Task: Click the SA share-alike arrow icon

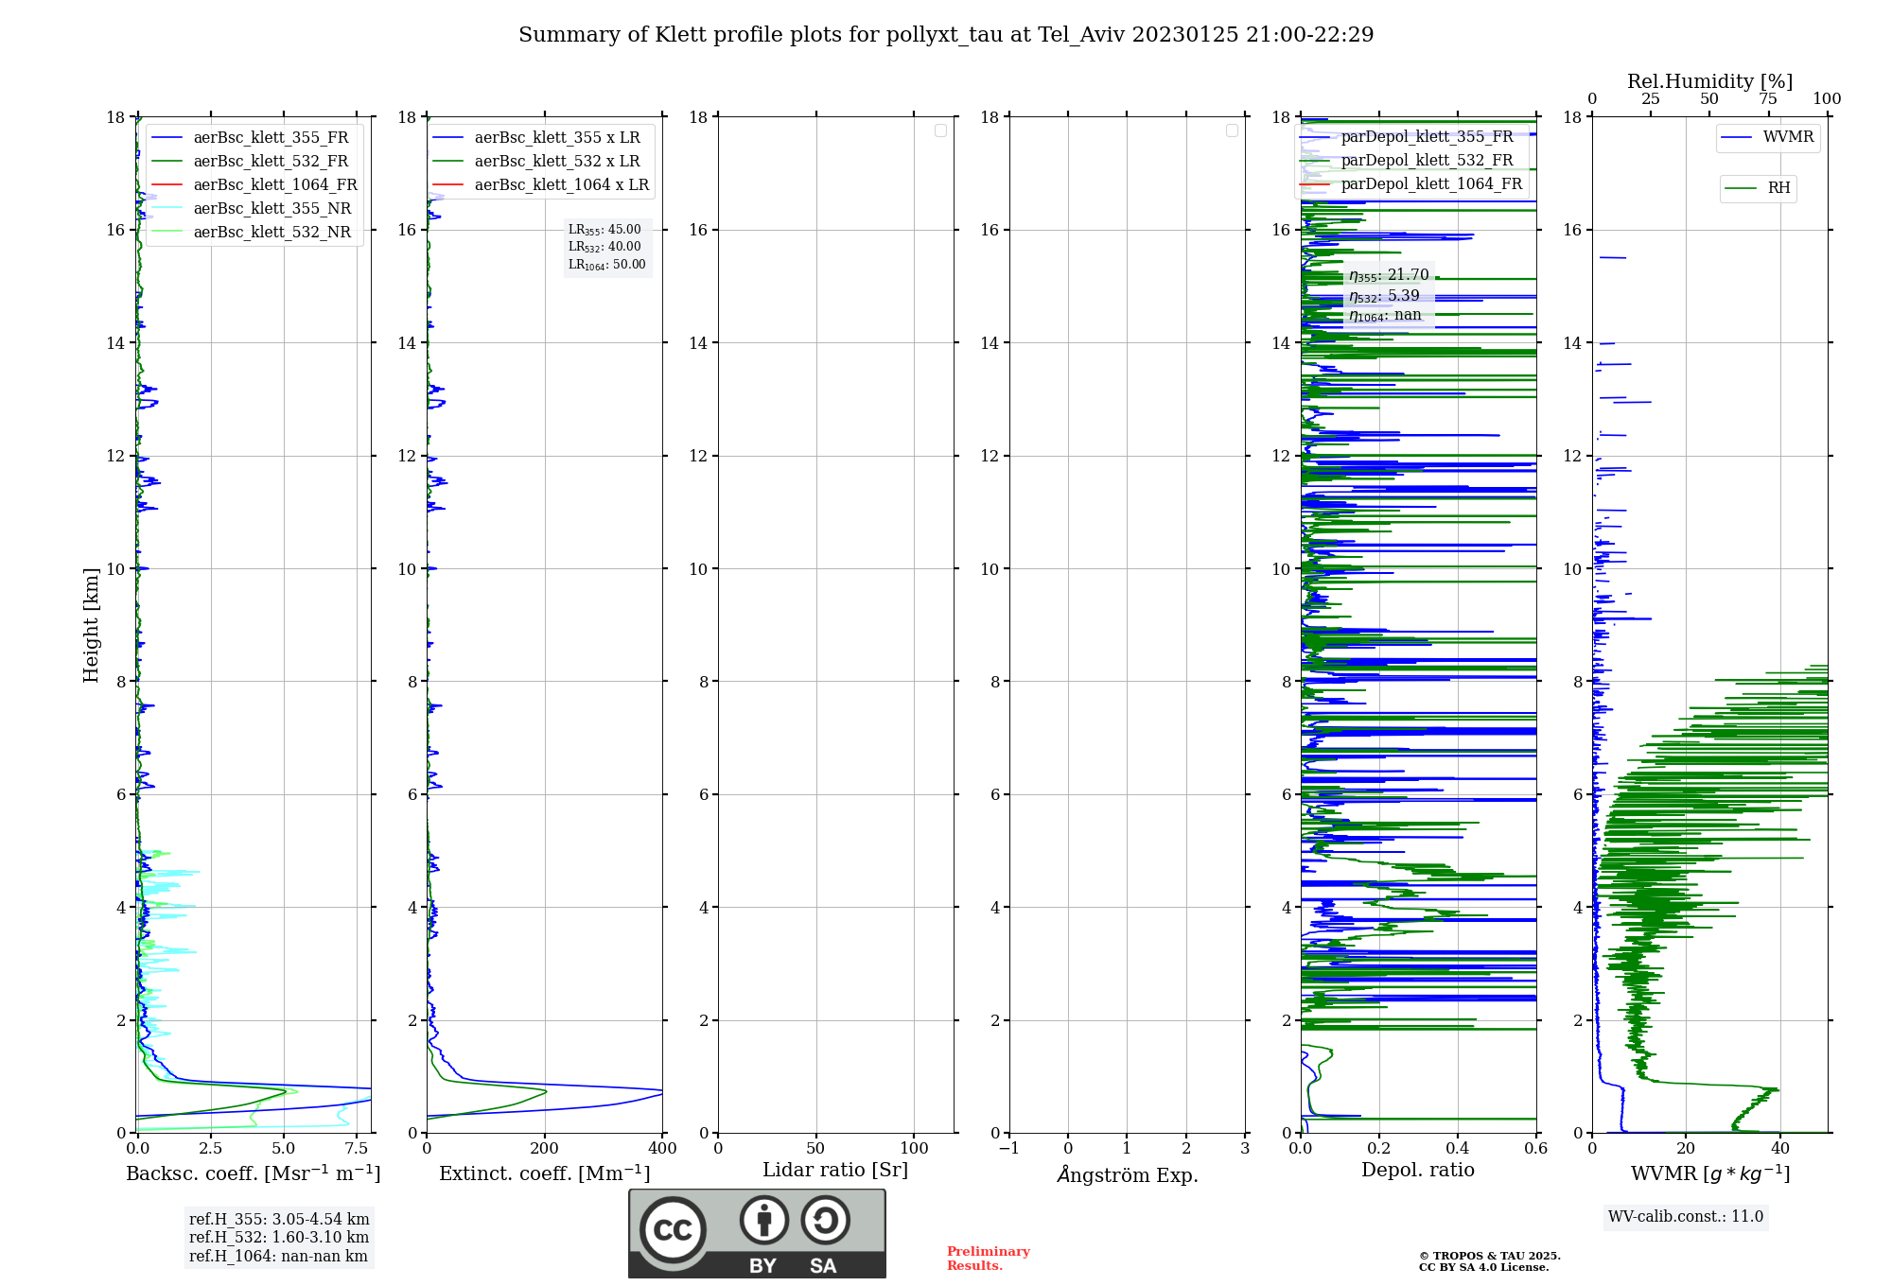Action: click(825, 1220)
